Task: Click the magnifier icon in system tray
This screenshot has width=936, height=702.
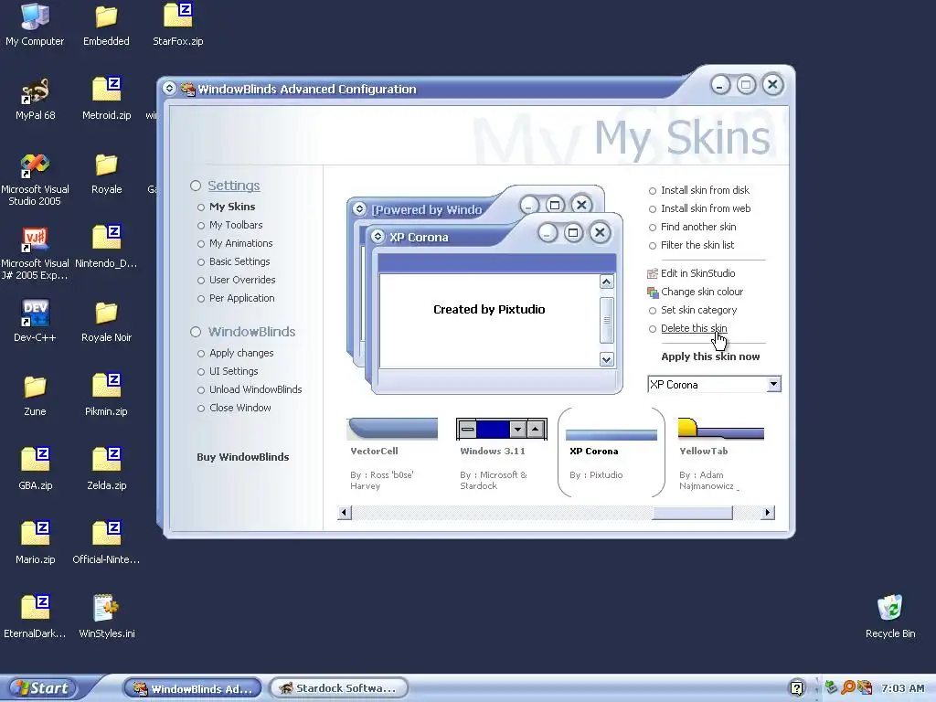Action: click(847, 687)
